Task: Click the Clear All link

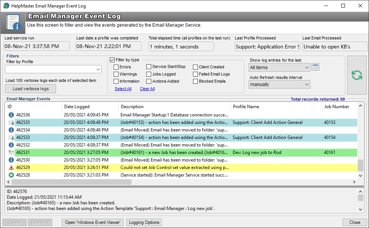Action: [147, 89]
